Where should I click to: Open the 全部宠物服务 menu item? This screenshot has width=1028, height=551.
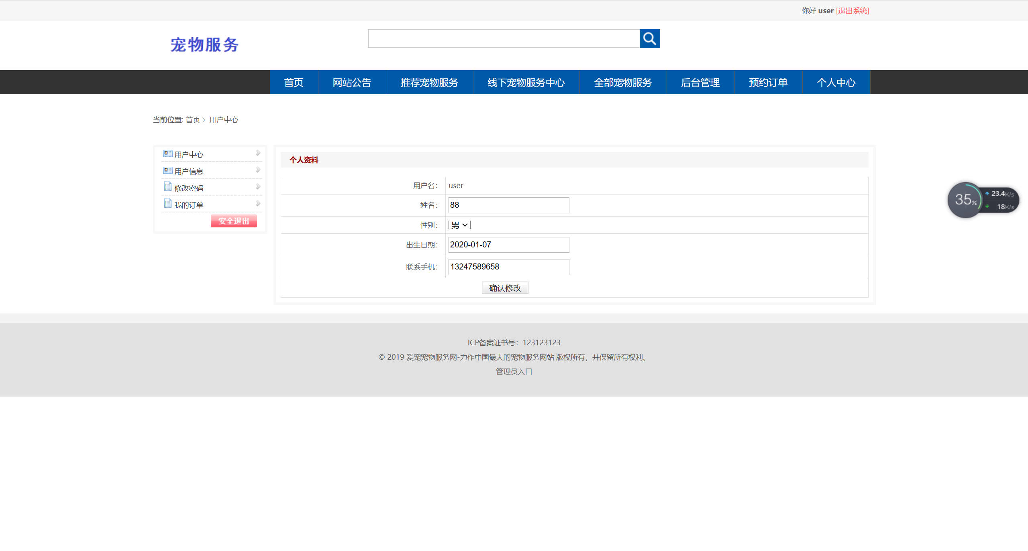(622, 82)
